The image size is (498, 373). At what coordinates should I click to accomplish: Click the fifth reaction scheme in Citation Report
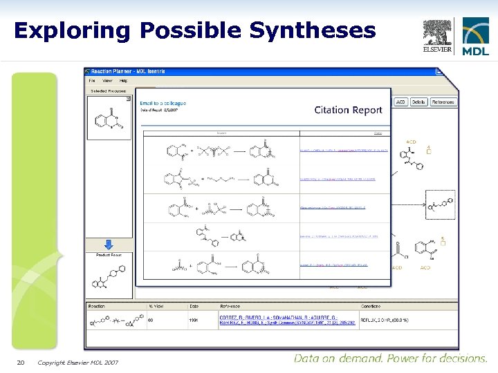point(221,265)
